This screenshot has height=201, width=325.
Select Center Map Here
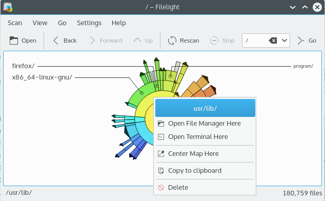pyautogui.click(x=205, y=154)
